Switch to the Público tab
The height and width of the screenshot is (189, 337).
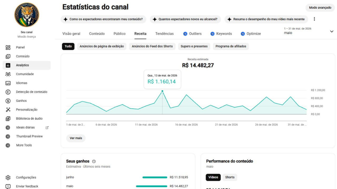[120, 34]
